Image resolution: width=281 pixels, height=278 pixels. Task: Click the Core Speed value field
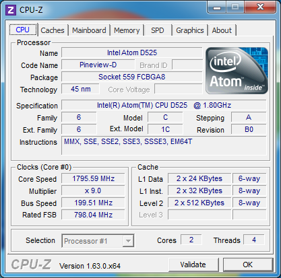(x=93, y=178)
